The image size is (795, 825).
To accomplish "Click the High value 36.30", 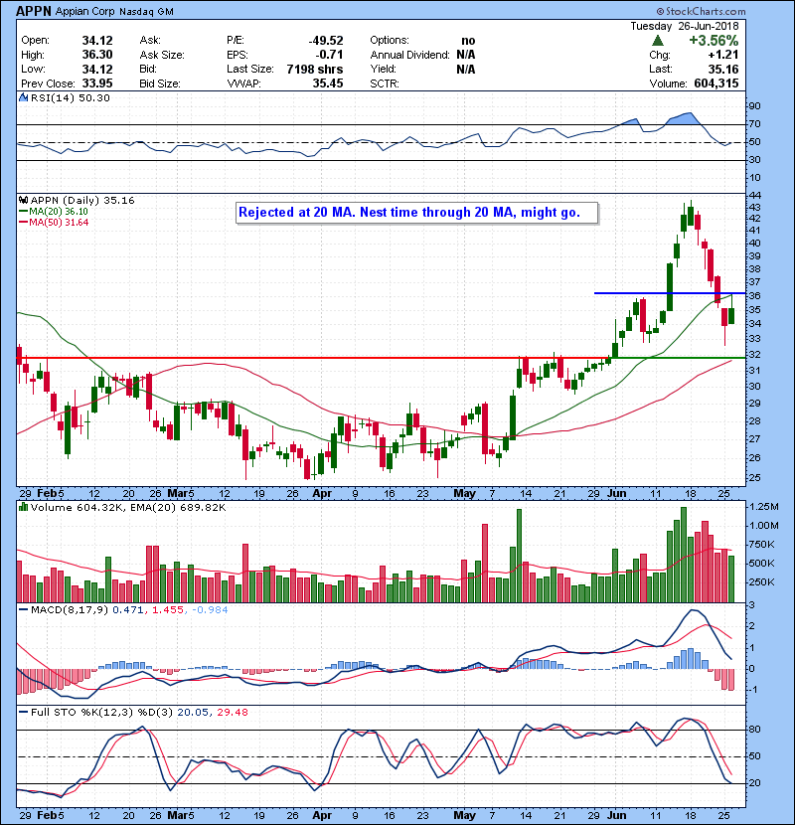I will (x=97, y=55).
